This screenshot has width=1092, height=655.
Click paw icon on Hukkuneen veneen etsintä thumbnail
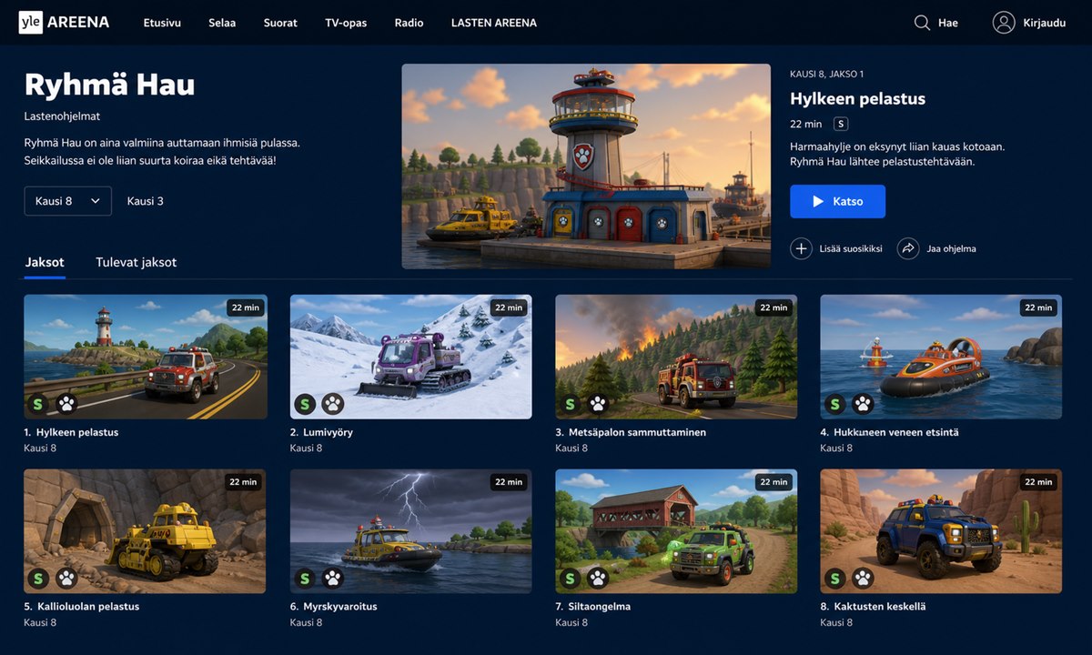coord(863,404)
